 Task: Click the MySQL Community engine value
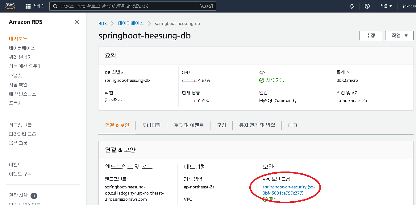point(278,101)
